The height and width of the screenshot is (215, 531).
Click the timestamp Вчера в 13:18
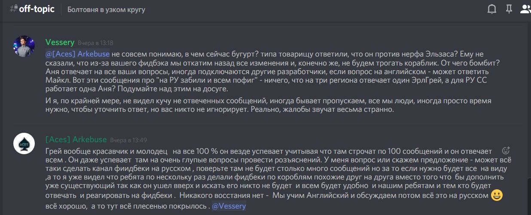95,43
